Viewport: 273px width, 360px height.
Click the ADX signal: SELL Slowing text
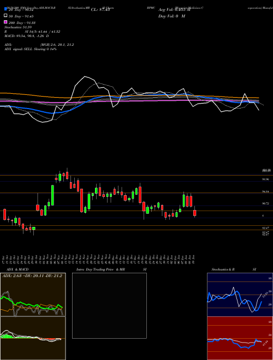coord(31,49)
